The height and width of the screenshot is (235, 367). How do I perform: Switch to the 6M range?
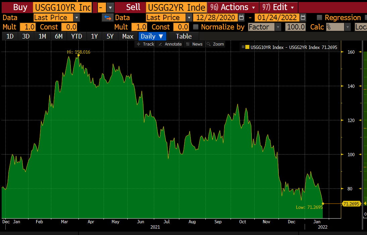click(59, 36)
